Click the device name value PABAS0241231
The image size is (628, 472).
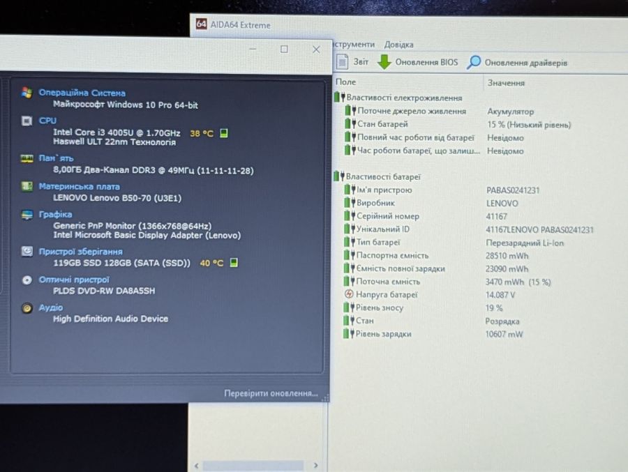[x=513, y=190]
